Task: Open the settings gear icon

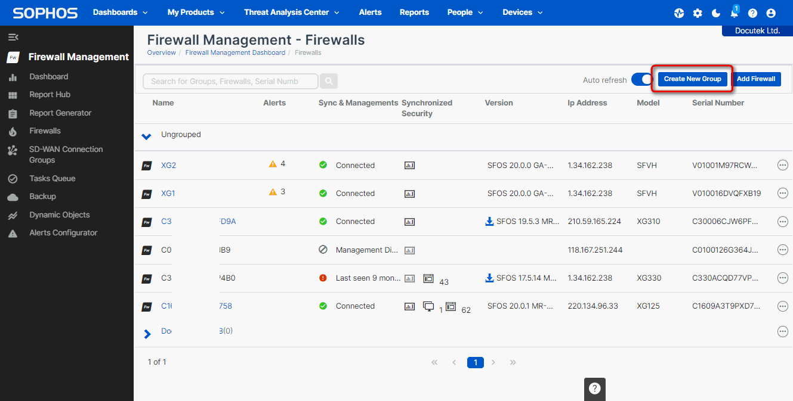Action: click(698, 13)
